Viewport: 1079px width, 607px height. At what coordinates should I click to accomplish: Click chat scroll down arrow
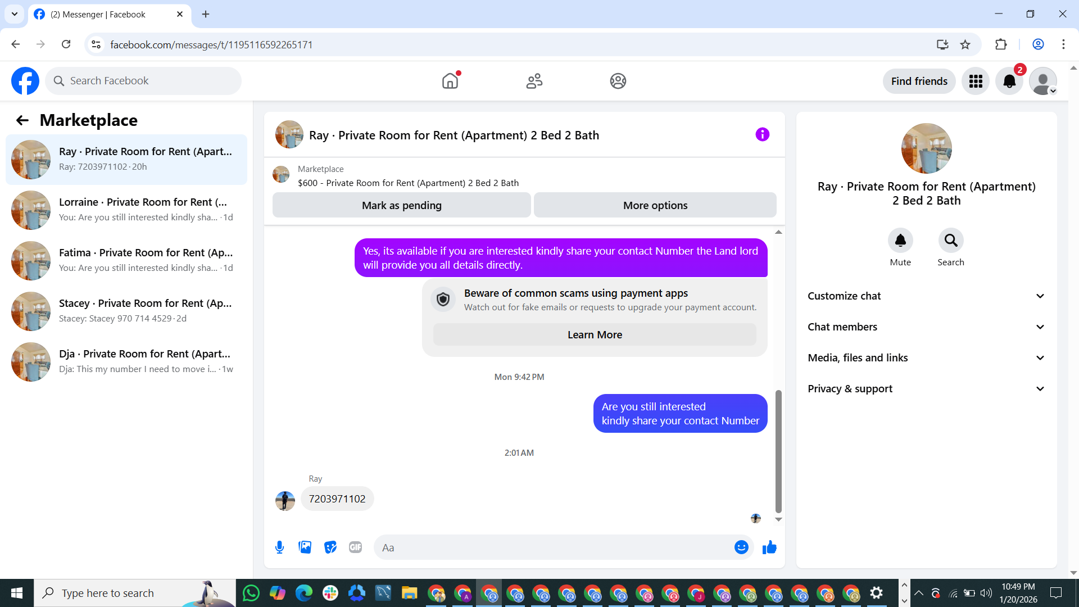point(778,519)
